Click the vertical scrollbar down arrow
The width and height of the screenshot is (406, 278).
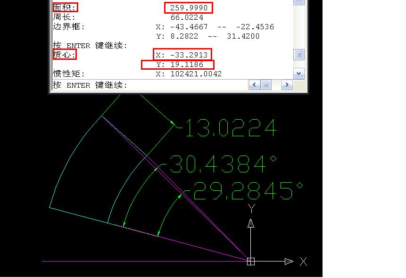(298, 74)
